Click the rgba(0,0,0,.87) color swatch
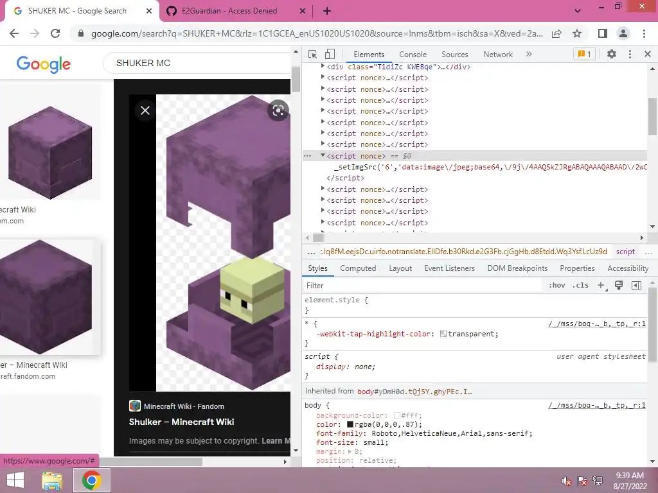The width and height of the screenshot is (658, 493). coord(350,425)
